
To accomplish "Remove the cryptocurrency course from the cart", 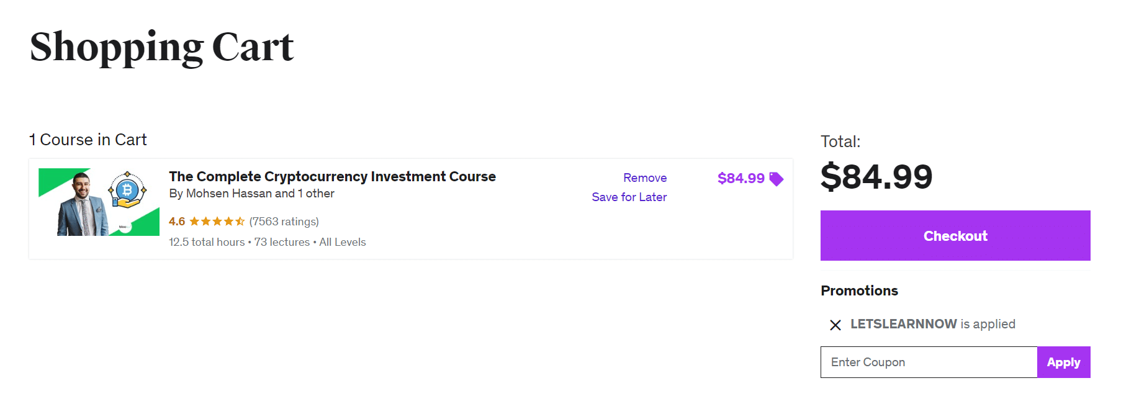I will 644,178.
